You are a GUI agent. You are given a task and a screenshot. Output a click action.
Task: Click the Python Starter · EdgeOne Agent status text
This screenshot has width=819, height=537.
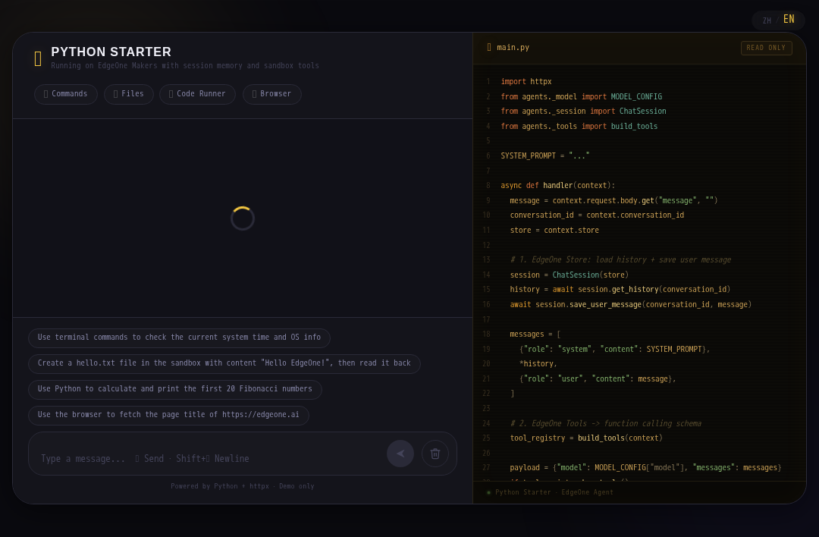(x=554, y=492)
